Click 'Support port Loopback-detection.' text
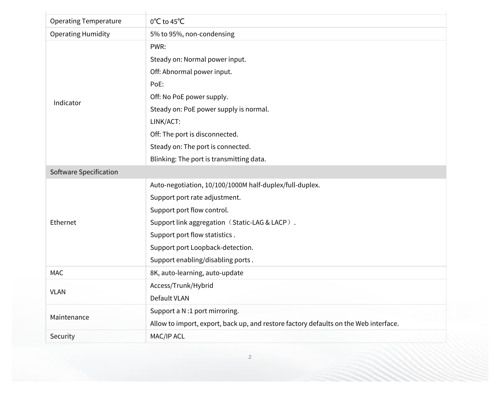The image size is (500, 393). point(202,247)
